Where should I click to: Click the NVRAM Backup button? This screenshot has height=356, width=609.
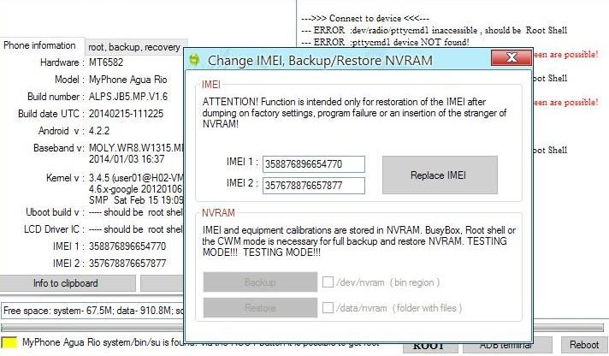(x=260, y=282)
